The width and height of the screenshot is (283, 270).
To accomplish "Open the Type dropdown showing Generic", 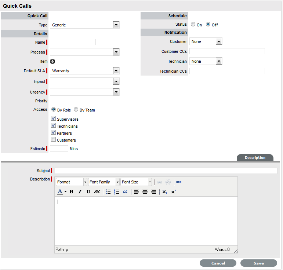I will 85,25.
